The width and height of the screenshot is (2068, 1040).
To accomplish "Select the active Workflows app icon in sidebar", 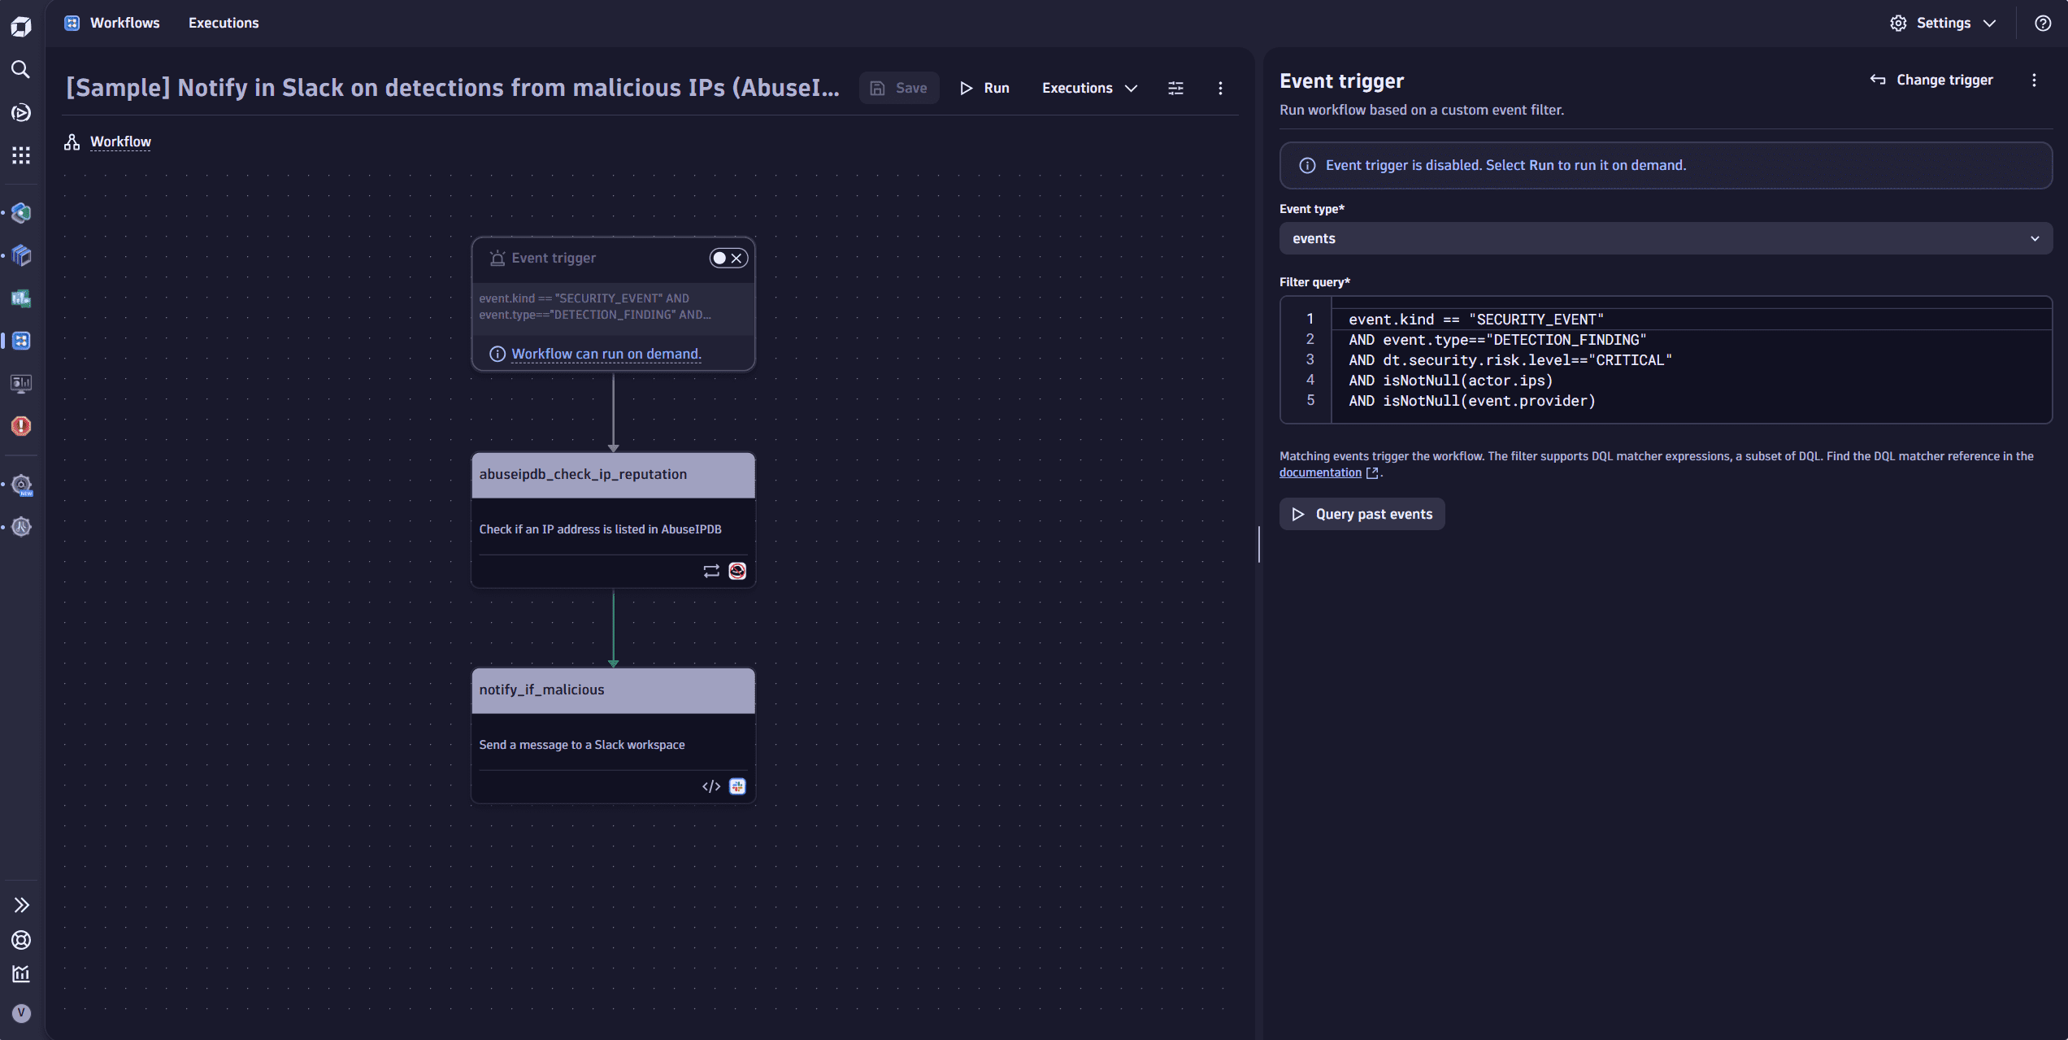I will coord(21,341).
